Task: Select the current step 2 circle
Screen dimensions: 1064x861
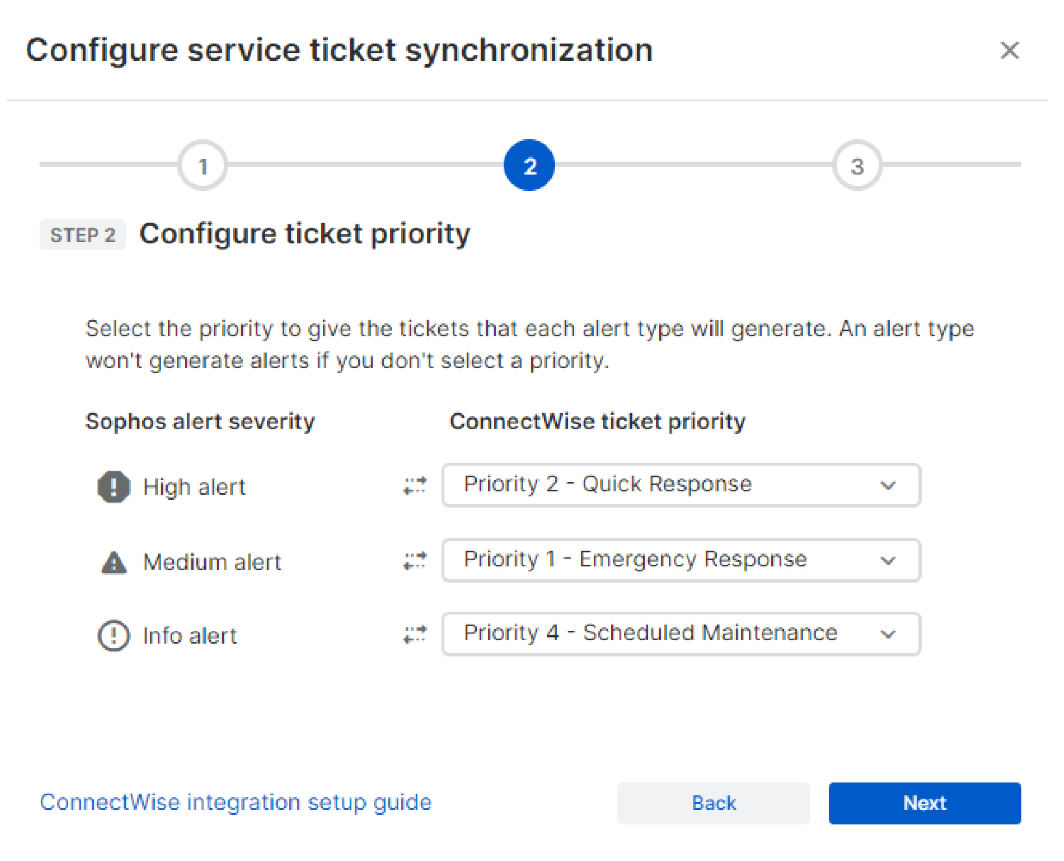Action: click(529, 165)
